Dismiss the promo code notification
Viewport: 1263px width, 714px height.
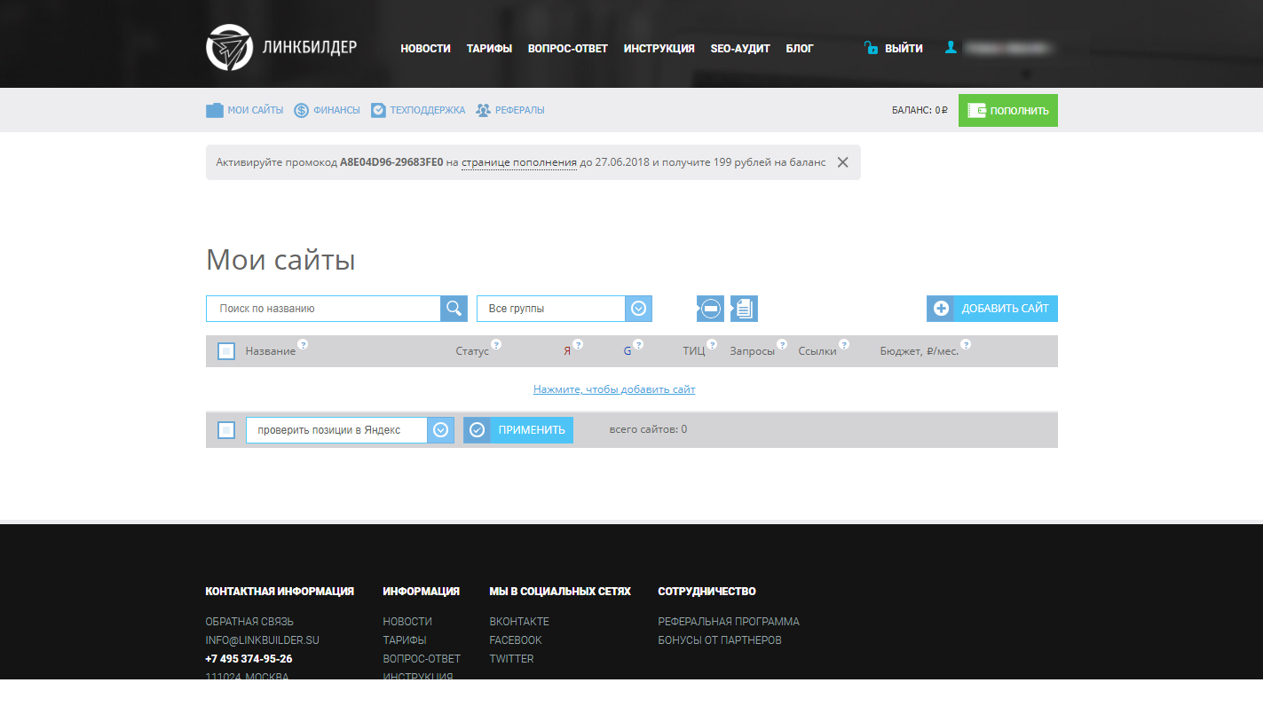(x=843, y=162)
